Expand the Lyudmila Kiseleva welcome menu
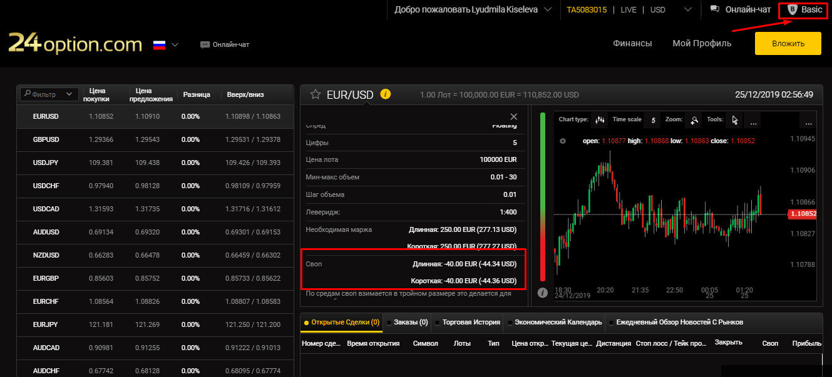Screen dimensions: 832x377 (x=473, y=9)
